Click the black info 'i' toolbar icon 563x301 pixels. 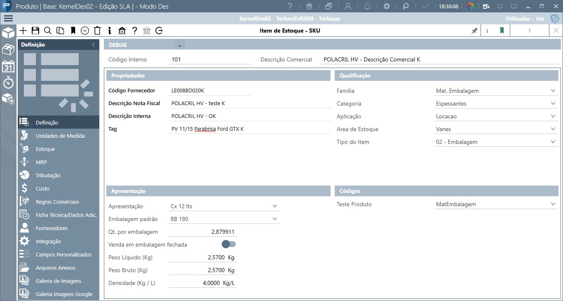[x=110, y=31]
